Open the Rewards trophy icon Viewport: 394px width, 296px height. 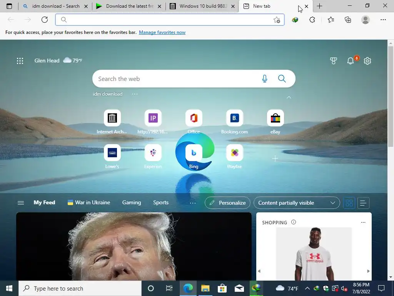click(334, 61)
